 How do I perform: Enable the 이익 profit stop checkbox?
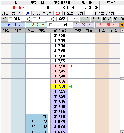[10, 19]
